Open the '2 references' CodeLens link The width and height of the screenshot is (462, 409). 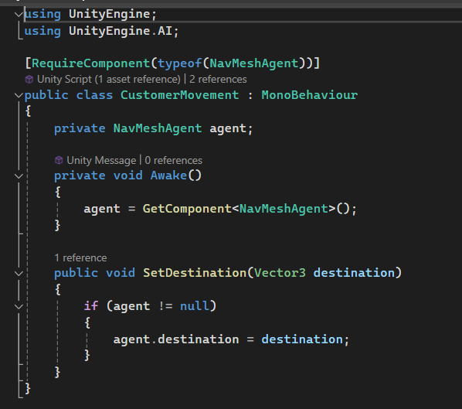tap(218, 80)
